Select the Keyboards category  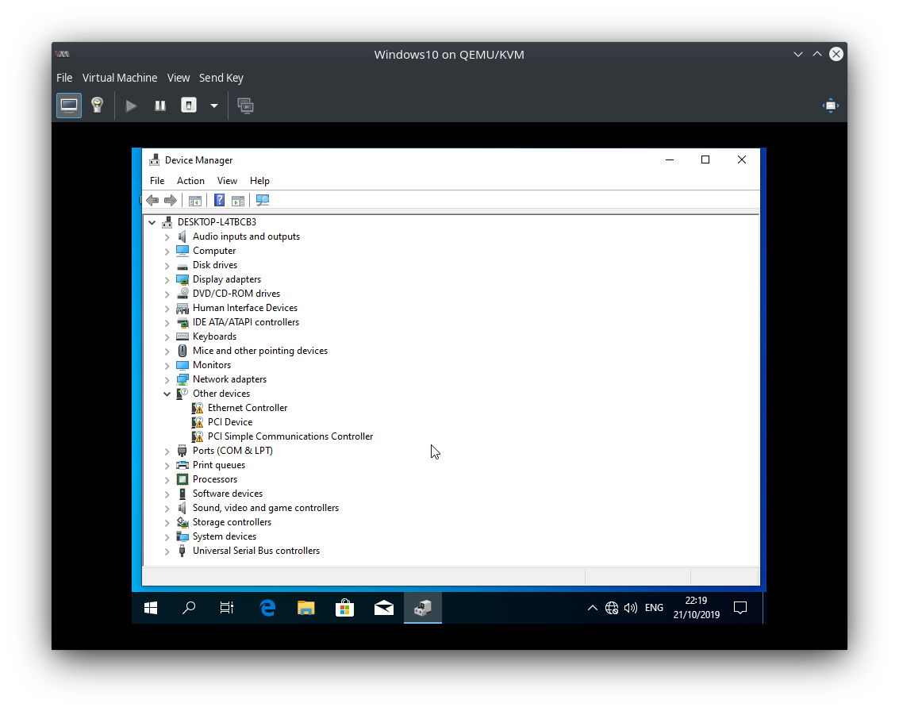pos(214,336)
